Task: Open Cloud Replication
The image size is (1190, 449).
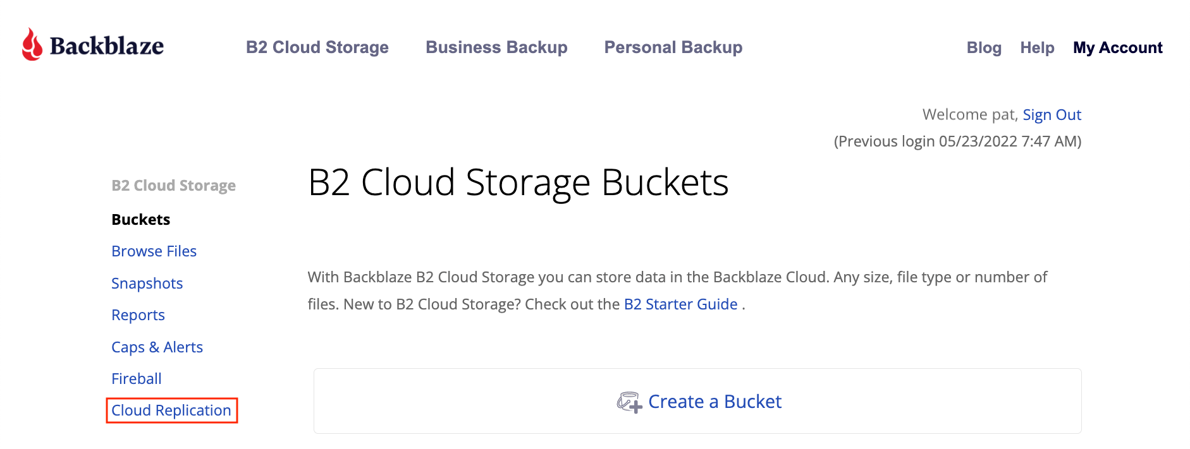Action: [171, 410]
